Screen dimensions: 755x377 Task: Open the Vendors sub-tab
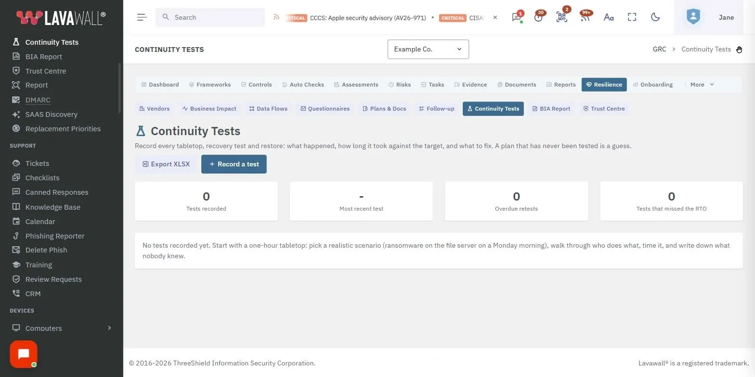pos(154,109)
